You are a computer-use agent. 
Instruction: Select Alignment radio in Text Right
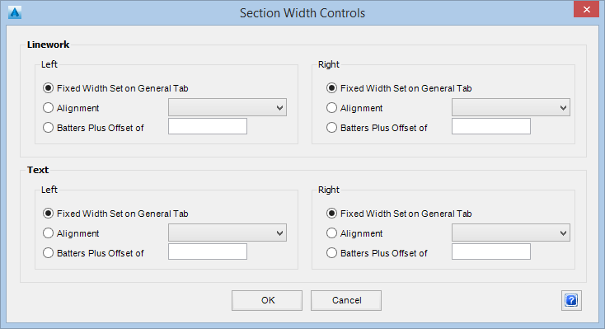point(331,233)
